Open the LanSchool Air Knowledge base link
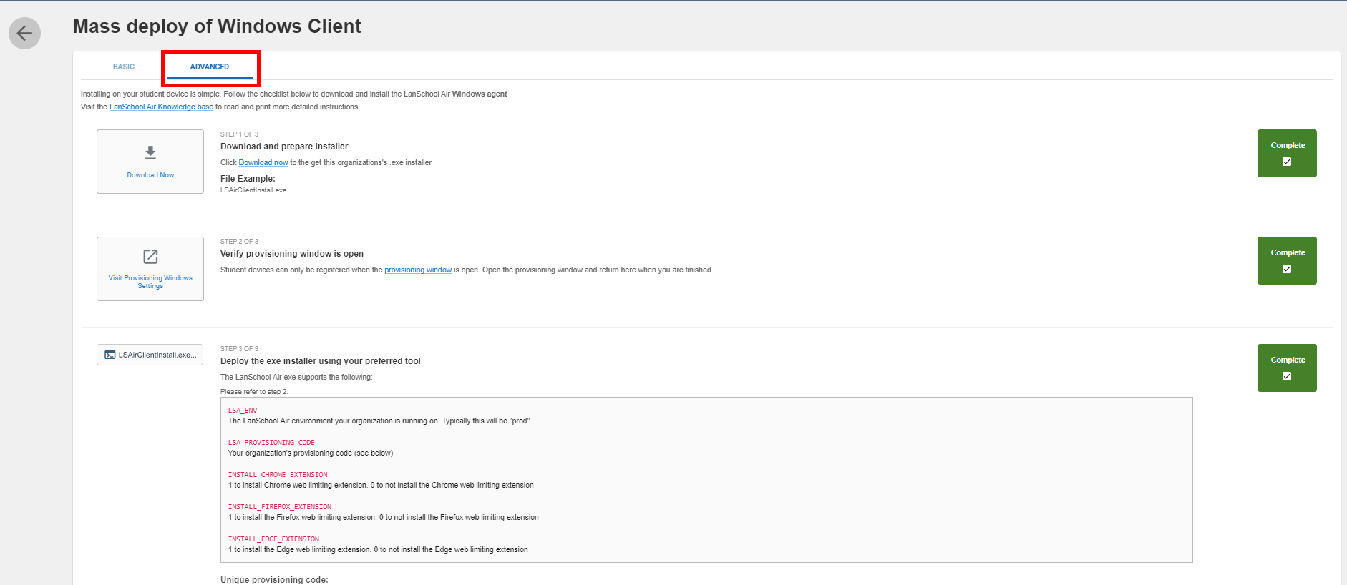 tap(161, 107)
